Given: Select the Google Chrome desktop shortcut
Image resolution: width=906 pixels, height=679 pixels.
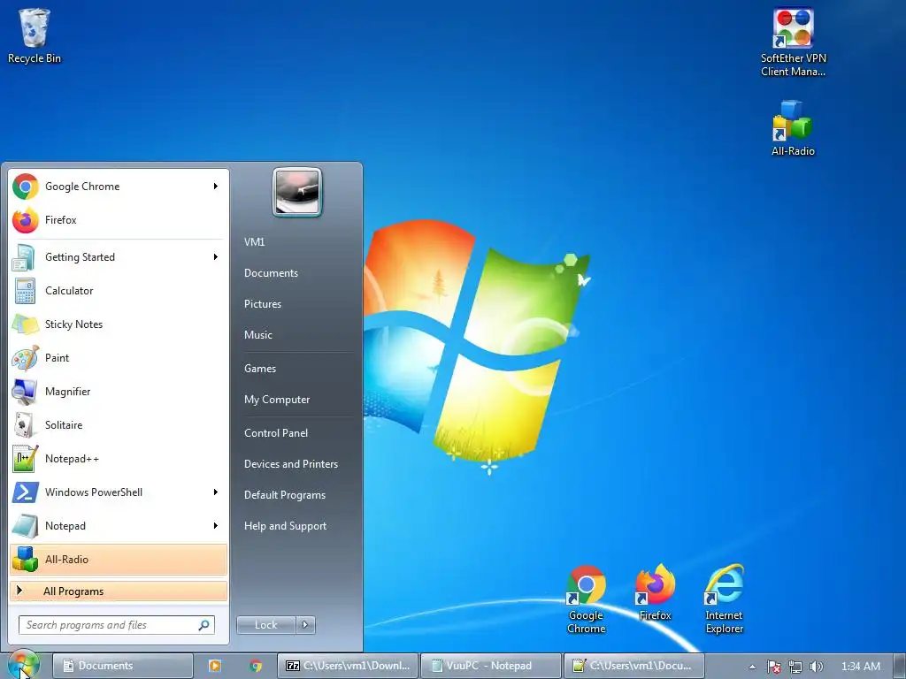Looking at the screenshot, I should pyautogui.click(x=586, y=599).
